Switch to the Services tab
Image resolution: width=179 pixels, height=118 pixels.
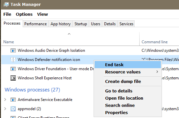point(126,24)
